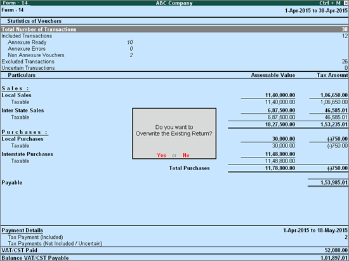Click Total Purchases summary line
The height and width of the screenshot is (261, 349).
click(258, 168)
